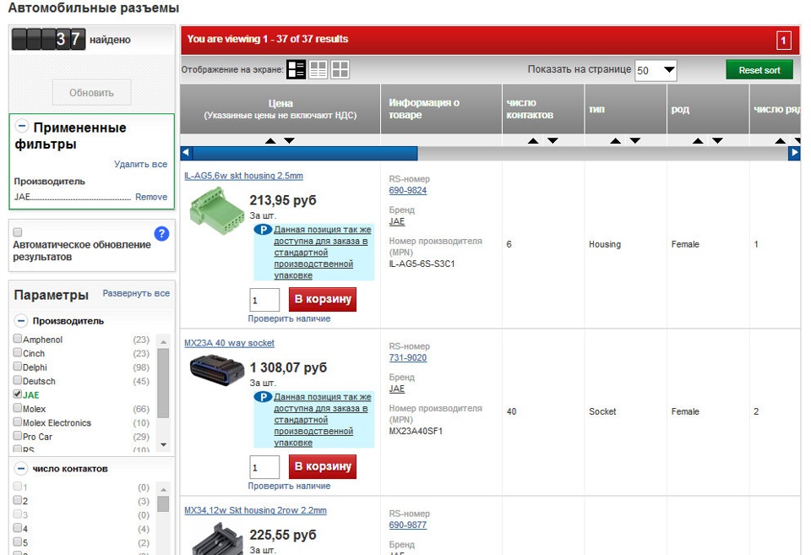
Task: Check contact count 4 filter
Action: coord(18,528)
